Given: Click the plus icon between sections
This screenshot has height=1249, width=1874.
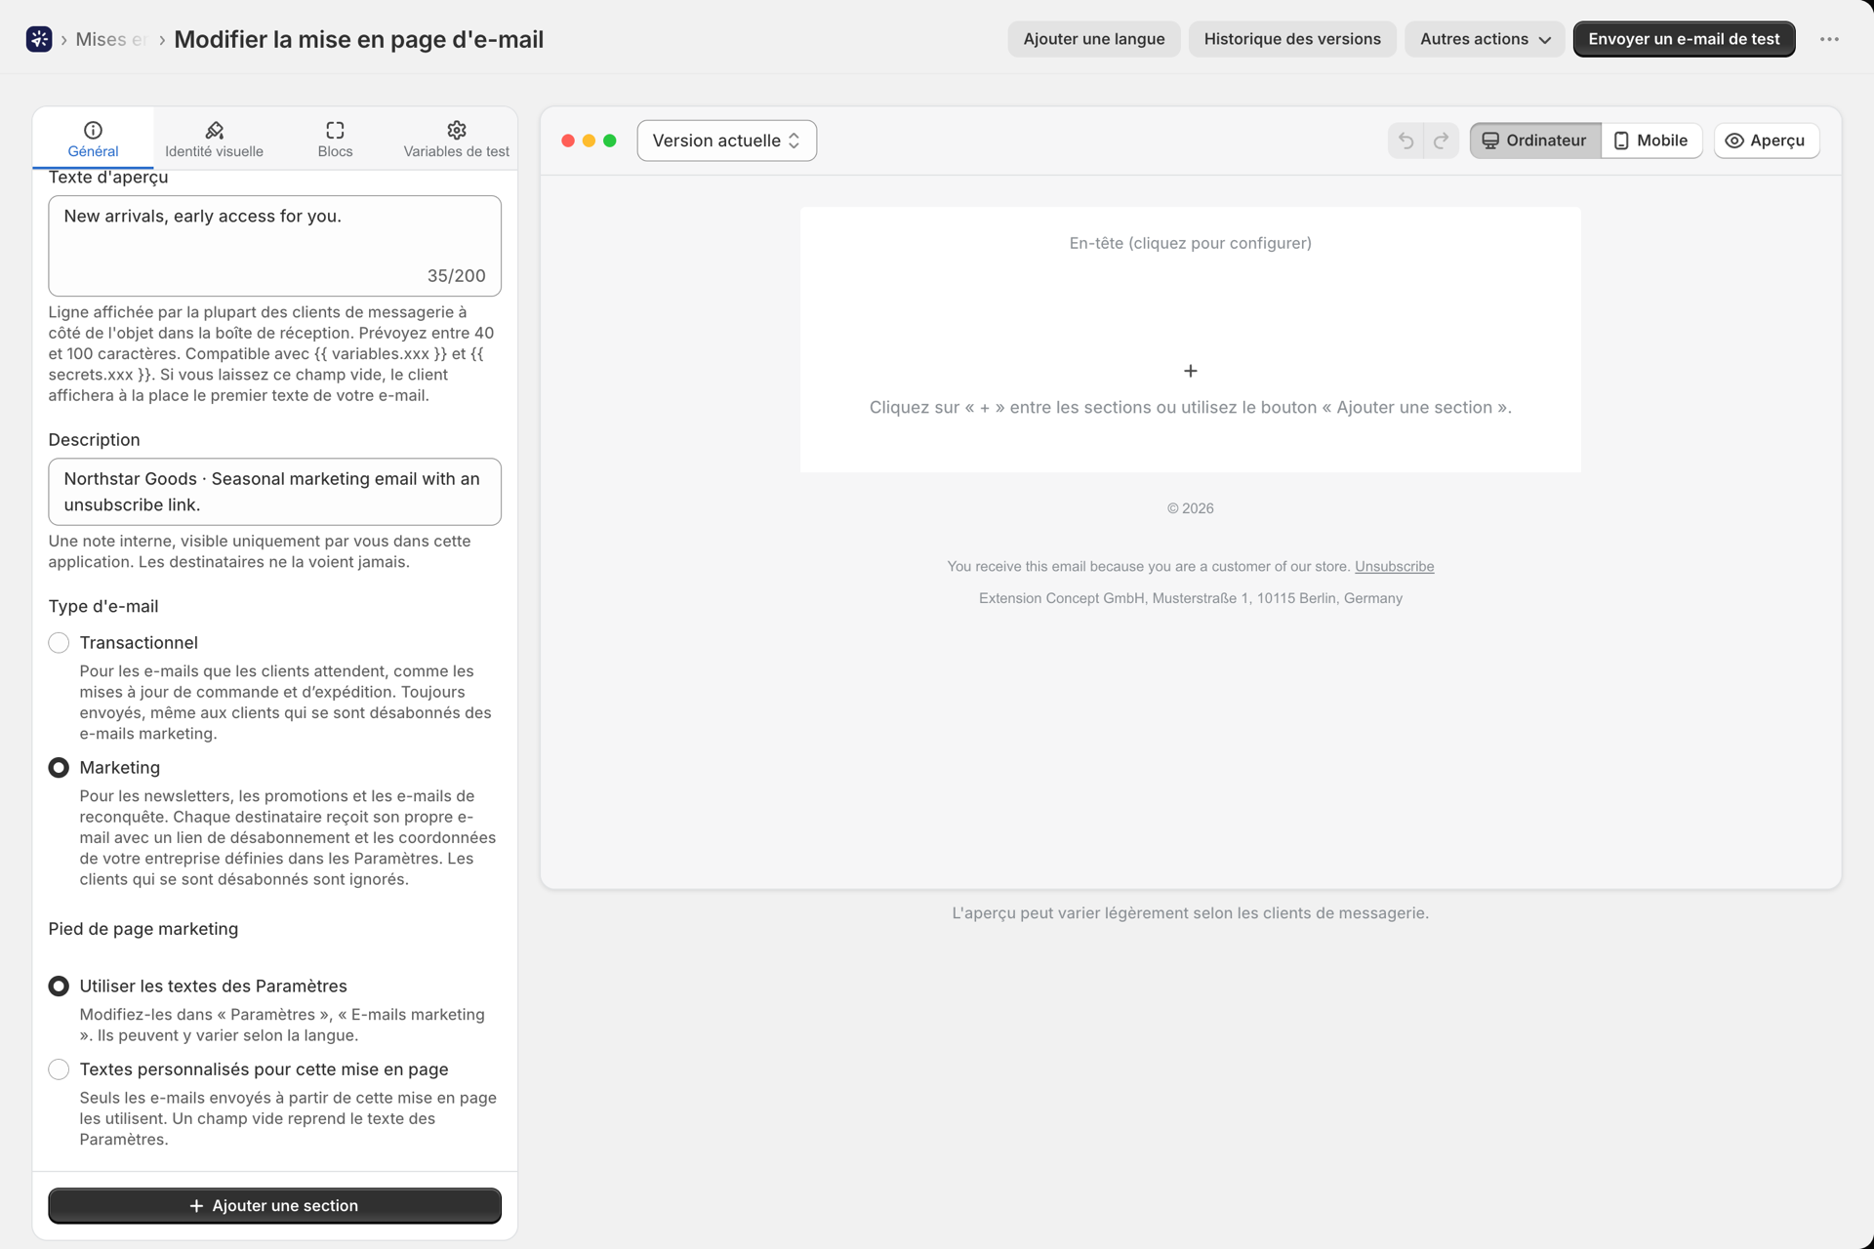Looking at the screenshot, I should pyautogui.click(x=1190, y=371).
